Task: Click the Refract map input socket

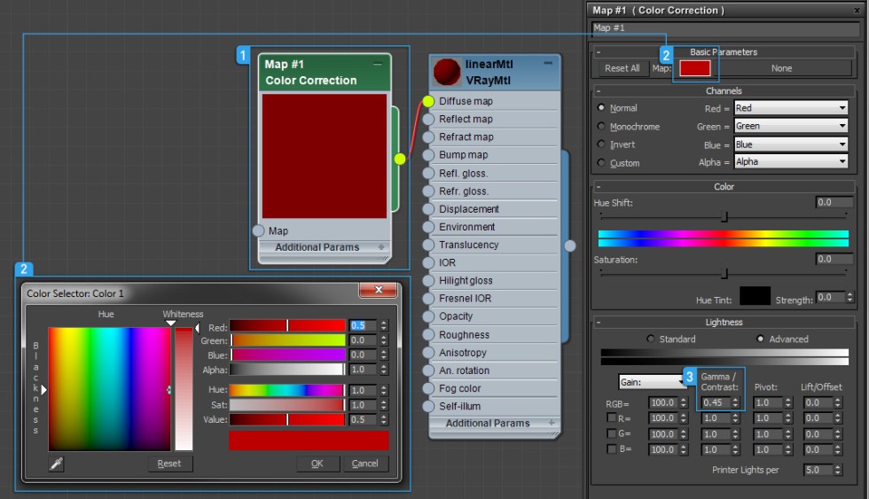Action: coord(428,136)
